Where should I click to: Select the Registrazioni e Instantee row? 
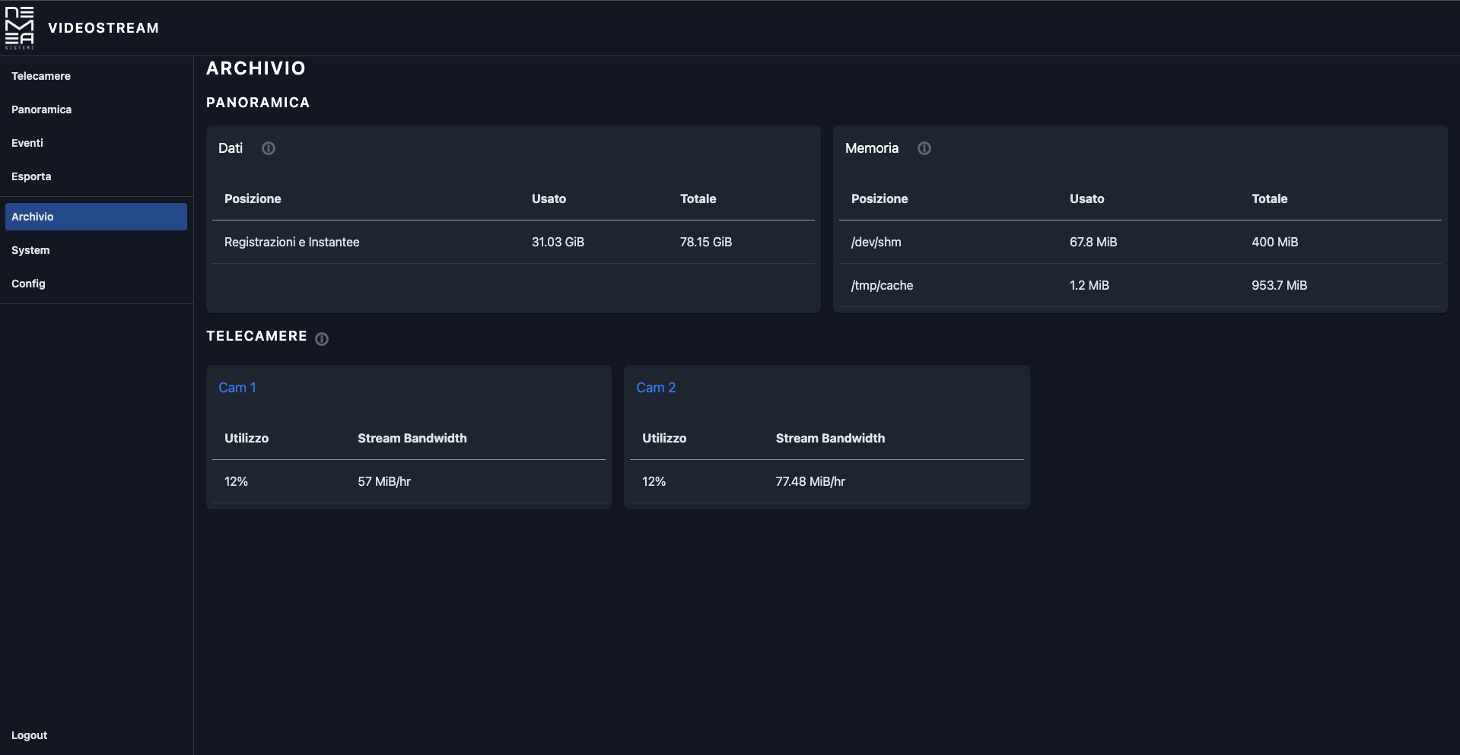coord(513,242)
